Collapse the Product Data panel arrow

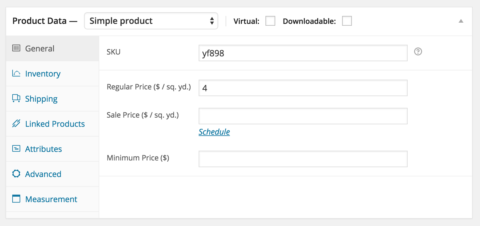461,21
